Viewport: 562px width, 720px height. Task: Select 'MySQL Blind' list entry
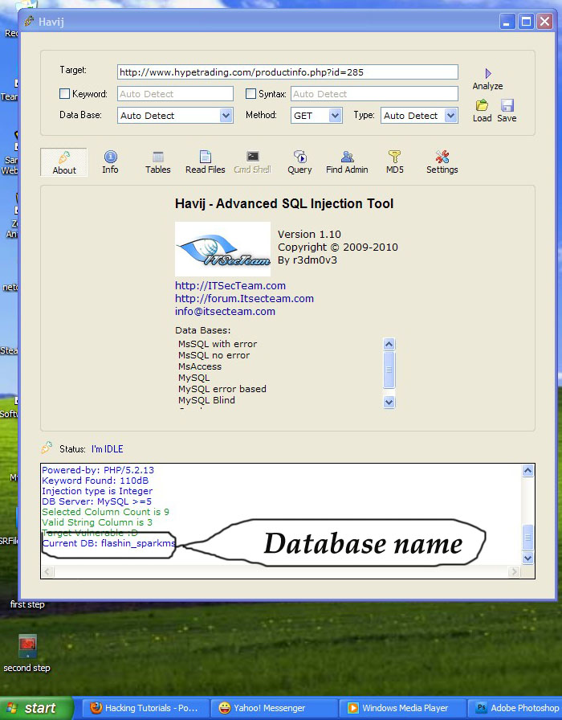pos(206,400)
